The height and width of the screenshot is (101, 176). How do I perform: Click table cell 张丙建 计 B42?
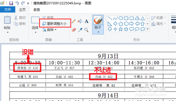144,68
